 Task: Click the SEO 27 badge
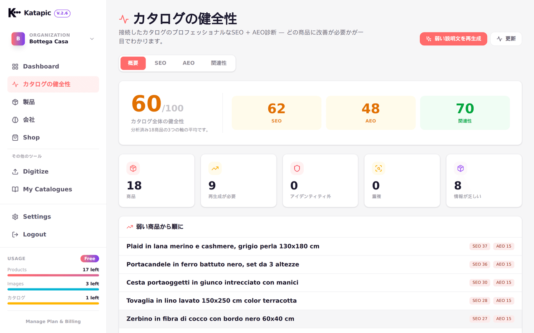coord(480,319)
